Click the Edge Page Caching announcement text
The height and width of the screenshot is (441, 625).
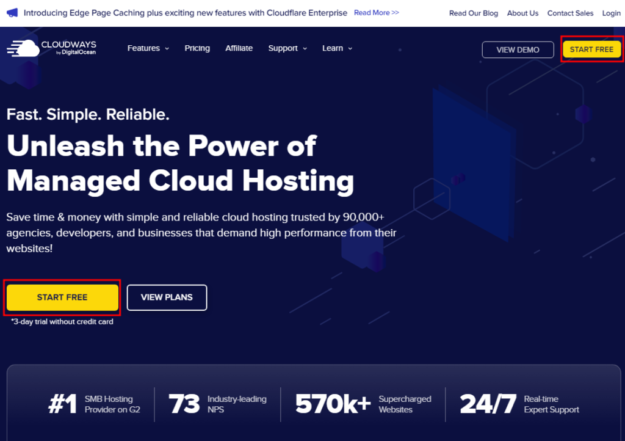[185, 13]
